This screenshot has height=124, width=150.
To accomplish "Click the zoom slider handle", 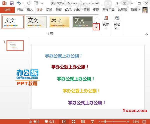I will [x=105, y=122].
